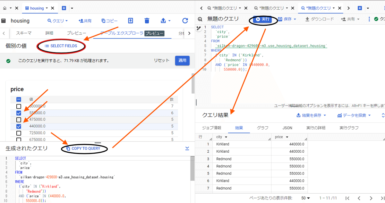Image resolution: width=385 pixels, height=203 pixels.
Task: Check the 675000.0 price checkbox
Action: 19,140
